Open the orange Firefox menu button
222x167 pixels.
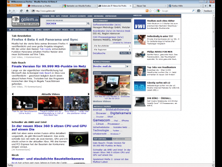click(x=14, y=5)
